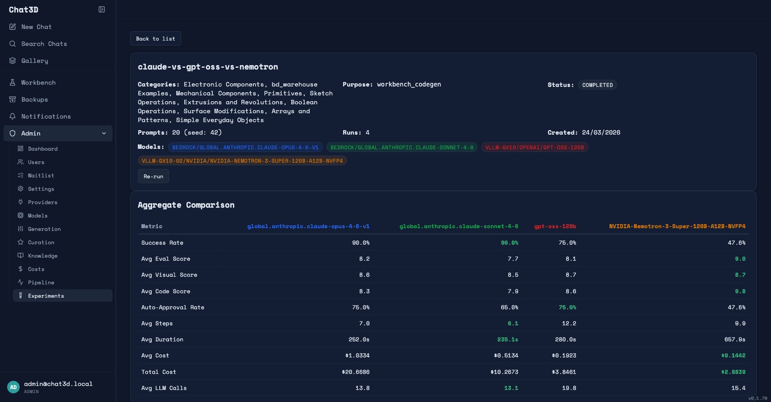Open the Workbench page from the sidebar
This screenshot has width=771, height=402.
coord(38,82)
